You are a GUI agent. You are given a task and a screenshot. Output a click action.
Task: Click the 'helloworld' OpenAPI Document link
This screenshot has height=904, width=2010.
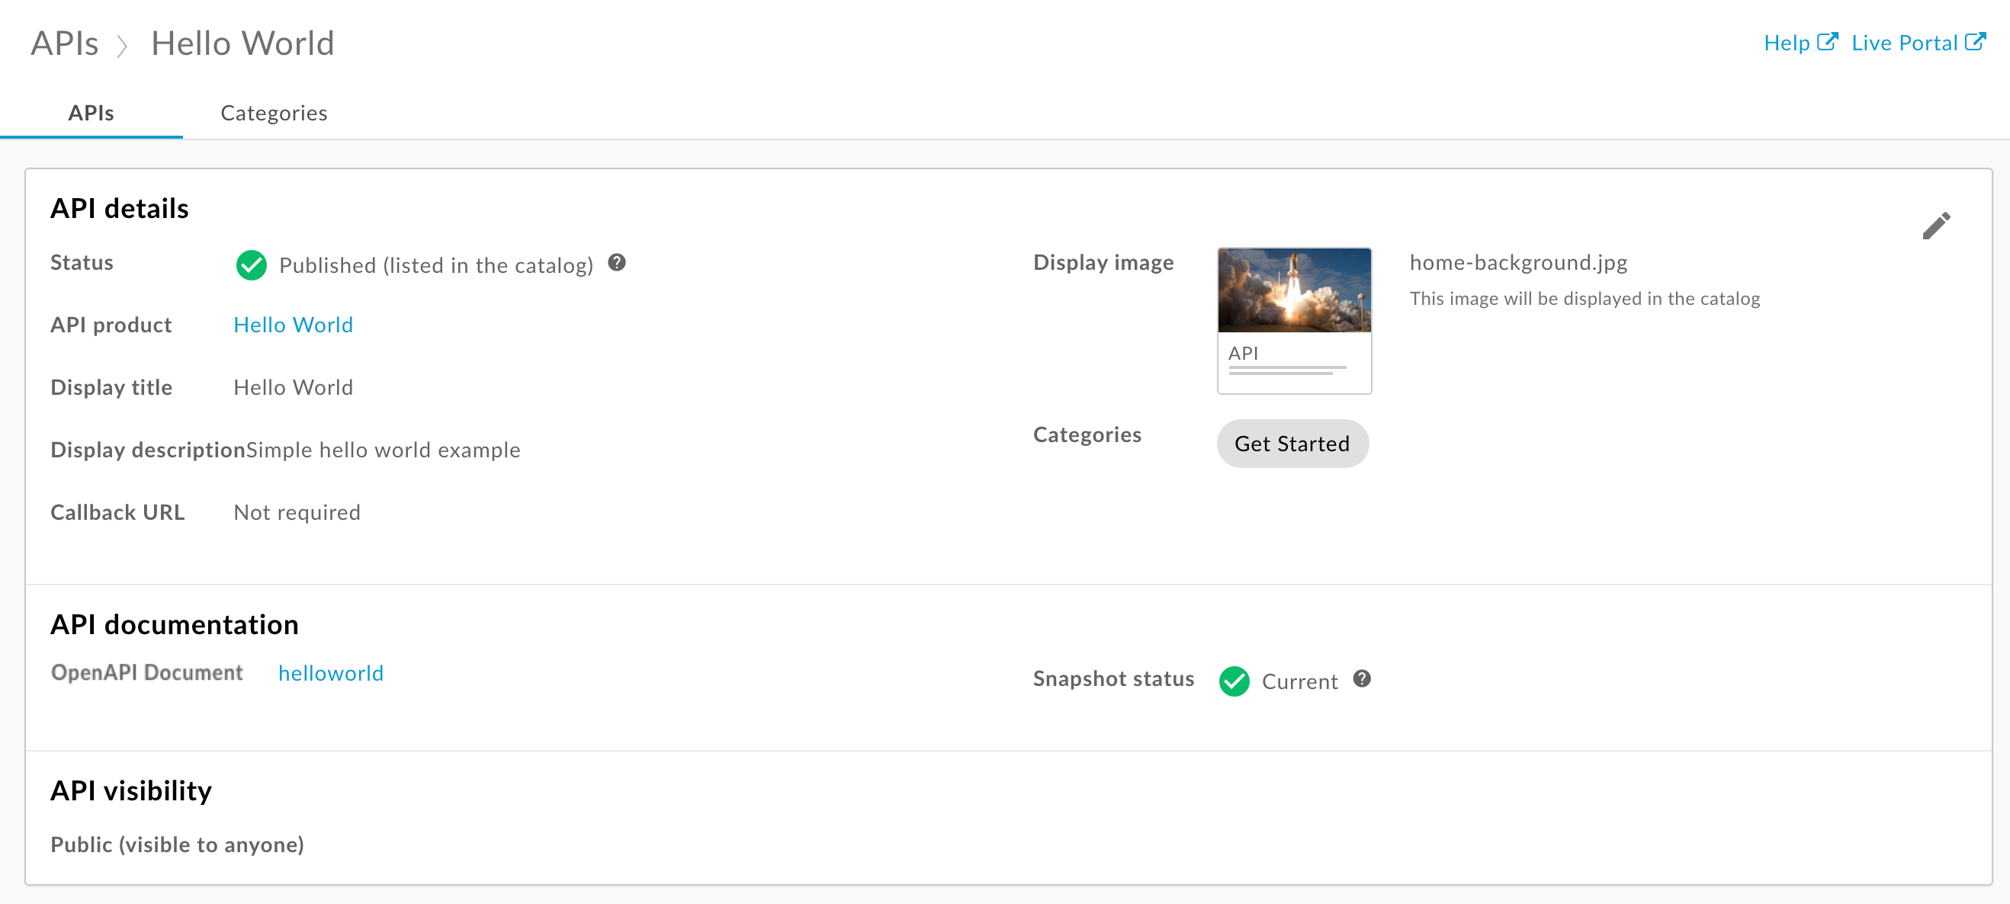point(331,673)
